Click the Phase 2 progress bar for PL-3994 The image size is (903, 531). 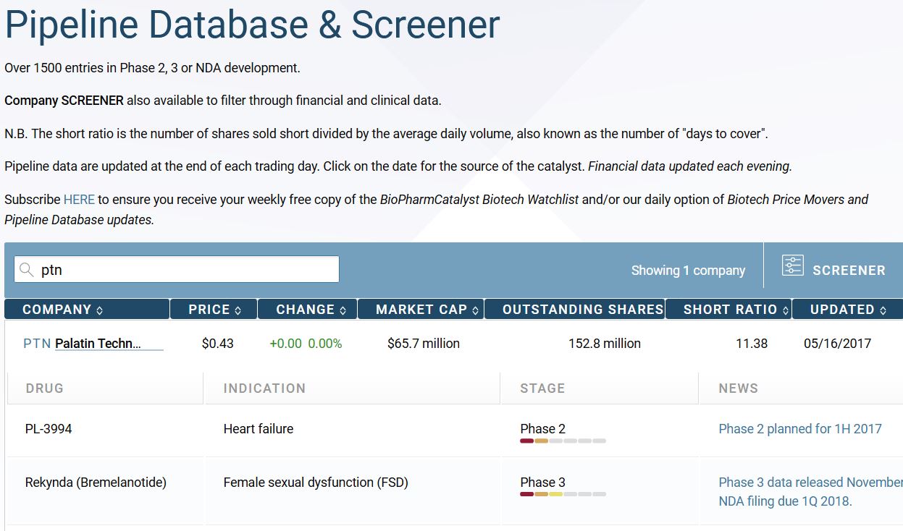[563, 441]
